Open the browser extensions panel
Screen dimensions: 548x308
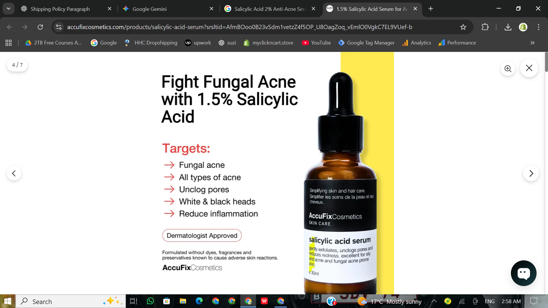tap(485, 27)
